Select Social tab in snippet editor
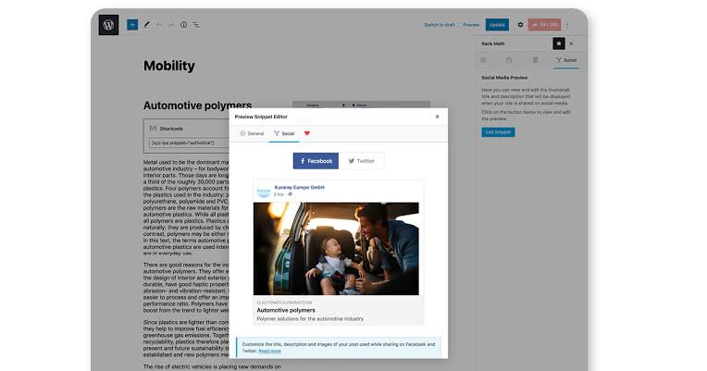 pyautogui.click(x=284, y=133)
